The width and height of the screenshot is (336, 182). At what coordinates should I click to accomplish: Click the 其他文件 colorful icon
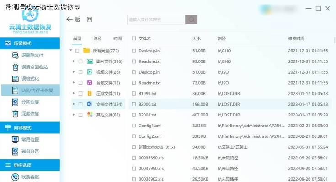tap(90, 115)
